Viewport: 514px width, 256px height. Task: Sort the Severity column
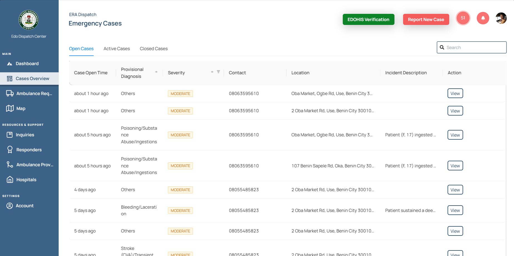coord(212,72)
